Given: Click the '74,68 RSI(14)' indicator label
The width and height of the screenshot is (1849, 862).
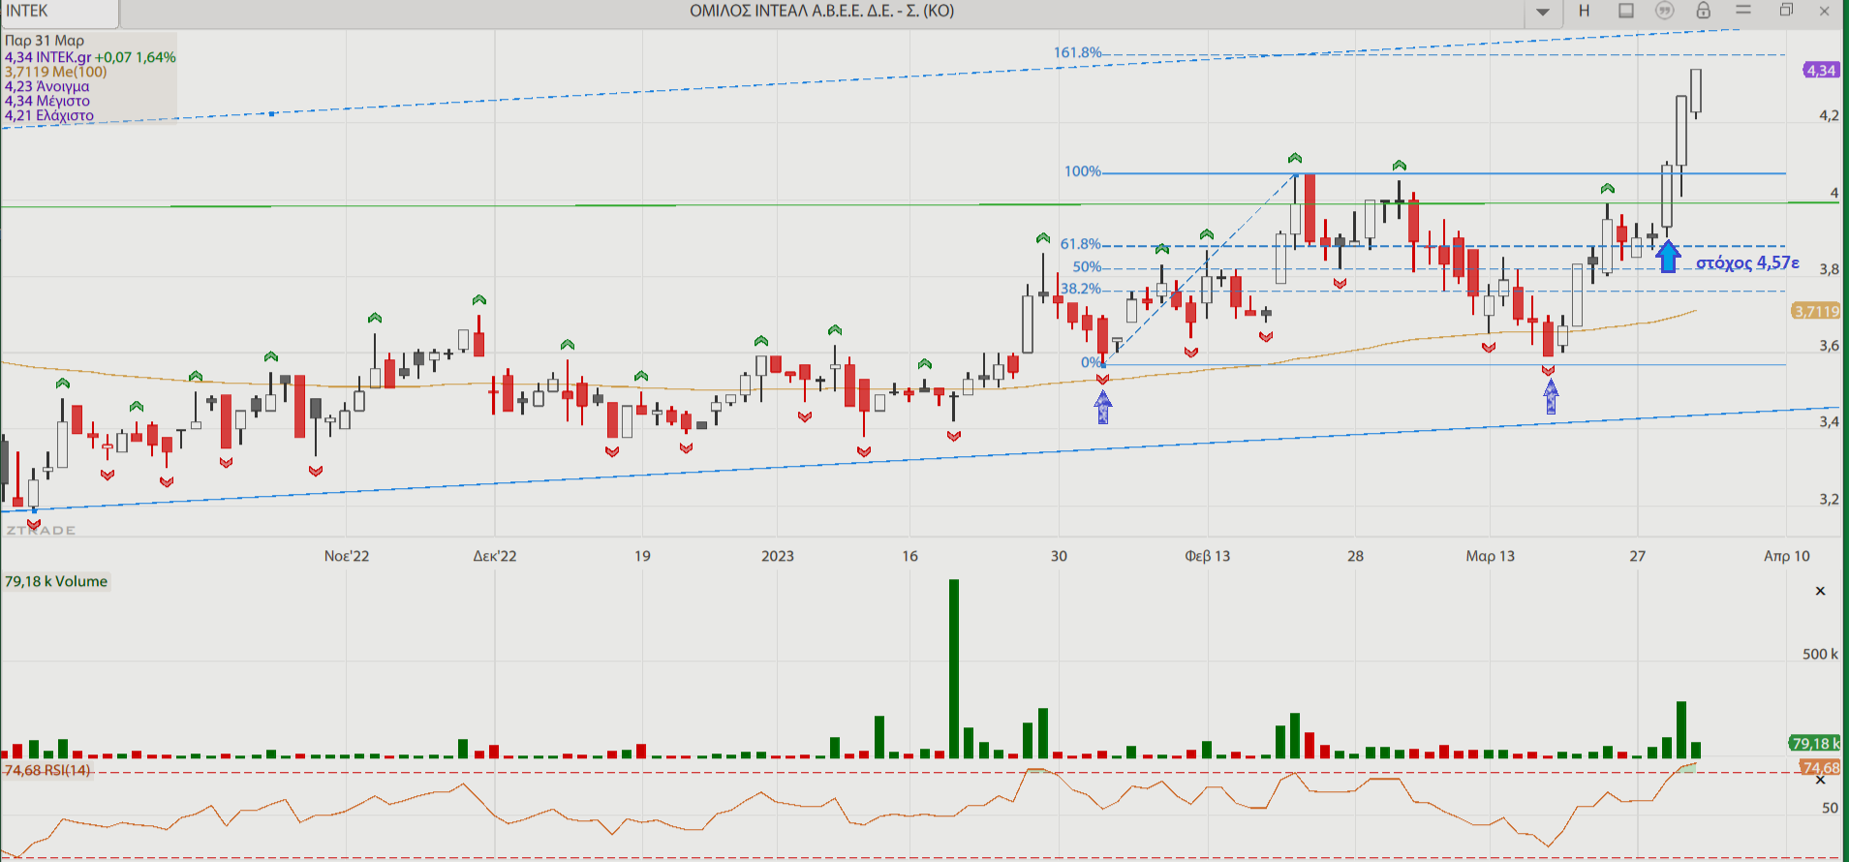Looking at the screenshot, I should pos(47,770).
